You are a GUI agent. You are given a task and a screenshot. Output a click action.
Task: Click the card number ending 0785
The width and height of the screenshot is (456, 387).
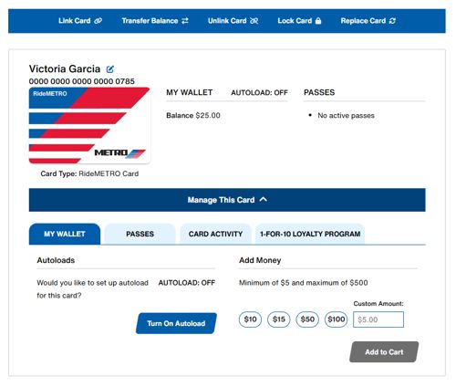pos(82,81)
